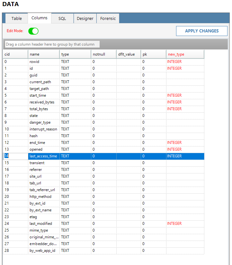This screenshot has height=265, width=232.
Task: Select the start_time row name cell
Action: [44, 95]
